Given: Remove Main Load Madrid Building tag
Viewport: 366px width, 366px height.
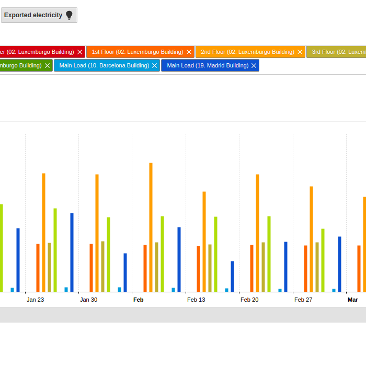Looking at the screenshot, I should click(x=254, y=65).
